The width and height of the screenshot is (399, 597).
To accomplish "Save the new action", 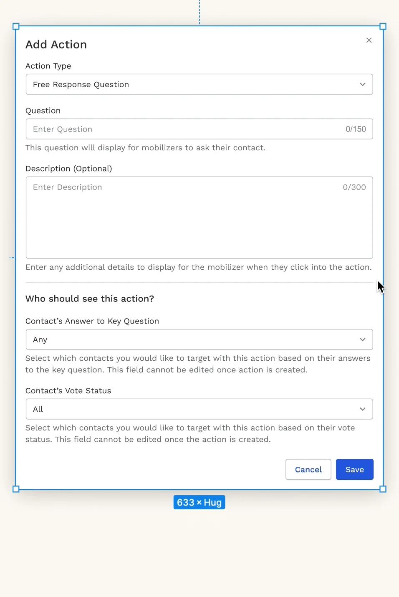I will tap(354, 470).
